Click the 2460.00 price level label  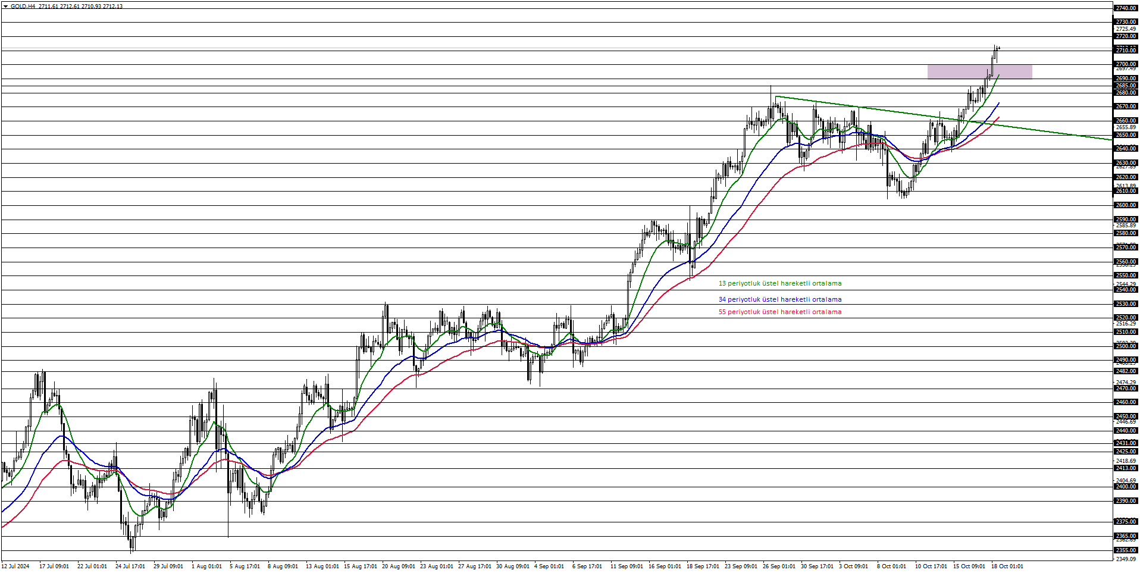click(1126, 402)
